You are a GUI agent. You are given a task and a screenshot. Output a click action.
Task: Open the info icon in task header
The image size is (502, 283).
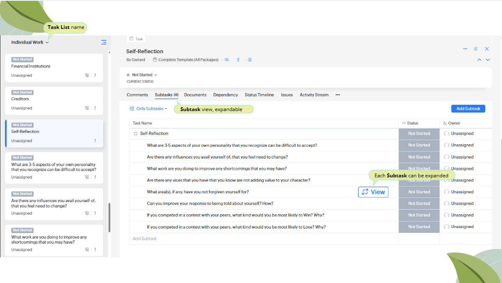[250, 60]
